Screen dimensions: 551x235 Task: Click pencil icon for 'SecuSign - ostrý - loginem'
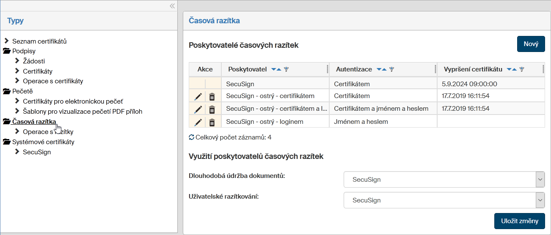(x=198, y=122)
